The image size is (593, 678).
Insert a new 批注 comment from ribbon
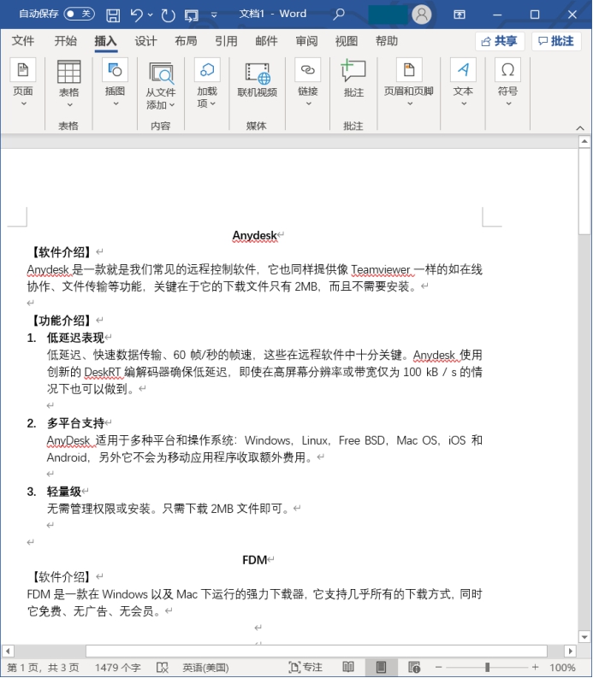(x=353, y=78)
